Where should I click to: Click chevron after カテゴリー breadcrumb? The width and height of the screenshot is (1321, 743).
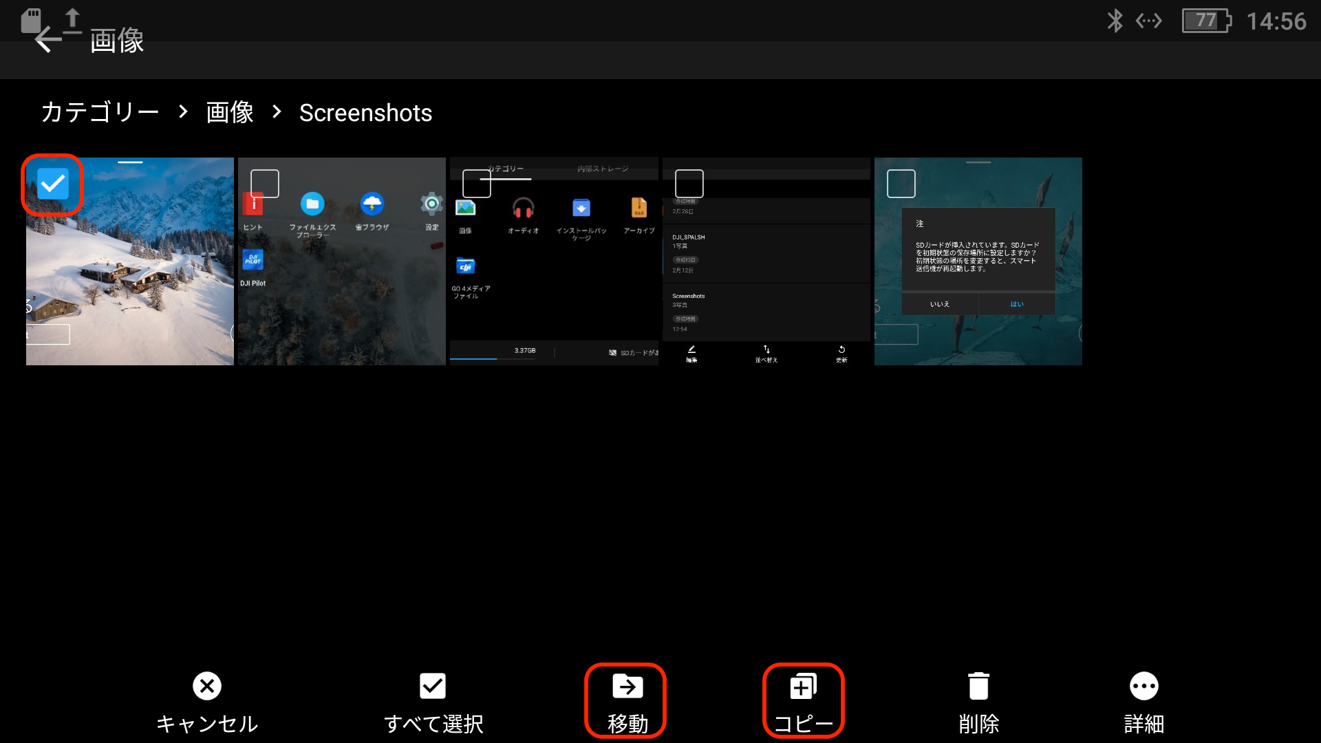tap(183, 111)
